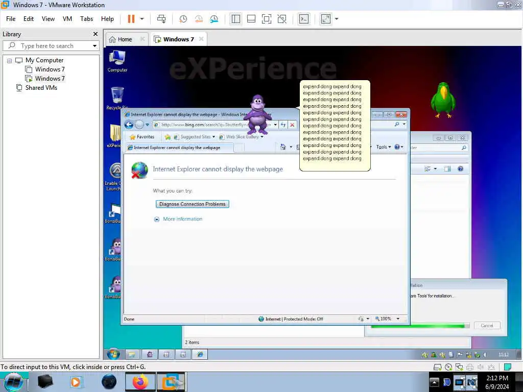
Task: Toggle the VMware library sidebar panel
Action: click(236, 19)
